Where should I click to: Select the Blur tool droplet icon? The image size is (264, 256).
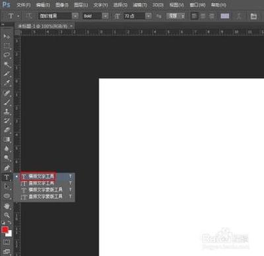(7, 148)
